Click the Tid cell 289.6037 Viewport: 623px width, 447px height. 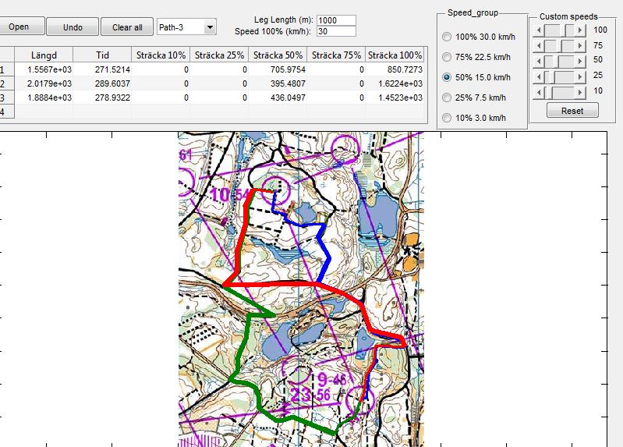click(x=102, y=83)
